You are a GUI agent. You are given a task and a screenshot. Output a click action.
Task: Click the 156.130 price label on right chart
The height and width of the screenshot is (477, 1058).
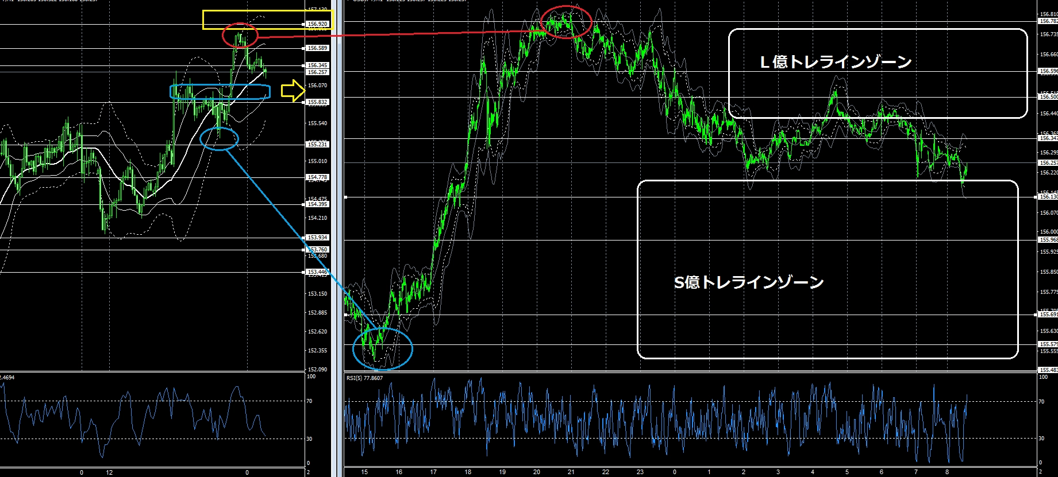pyautogui.click(x=1048, y=197)
